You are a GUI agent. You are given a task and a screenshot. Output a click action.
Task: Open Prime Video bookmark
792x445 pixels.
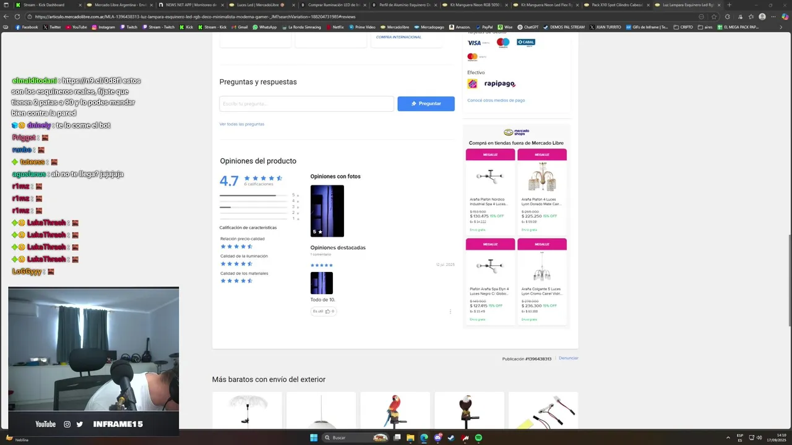point(362,27)
